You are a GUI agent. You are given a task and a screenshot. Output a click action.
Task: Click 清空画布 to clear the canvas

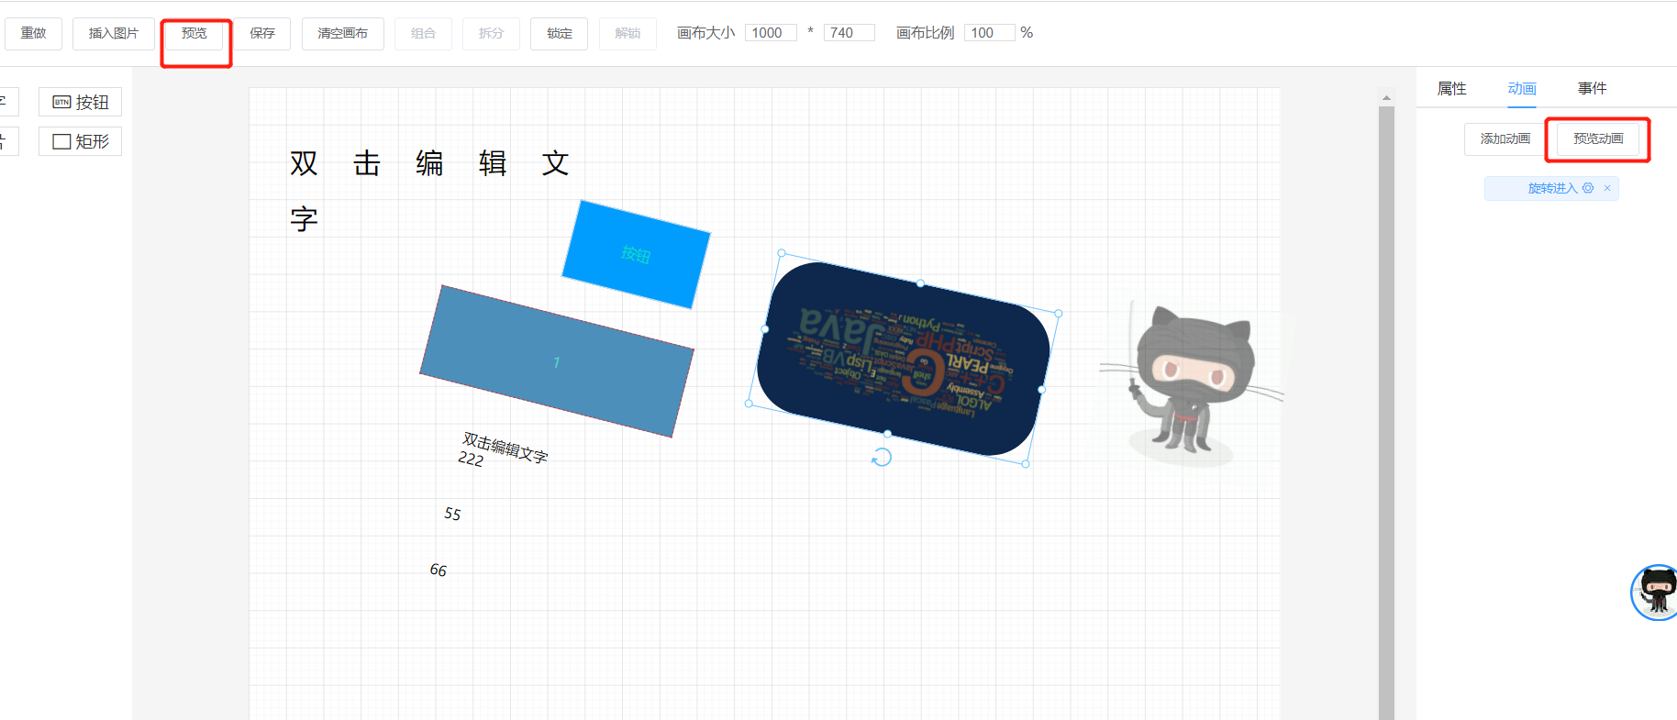tap(343, 33)
